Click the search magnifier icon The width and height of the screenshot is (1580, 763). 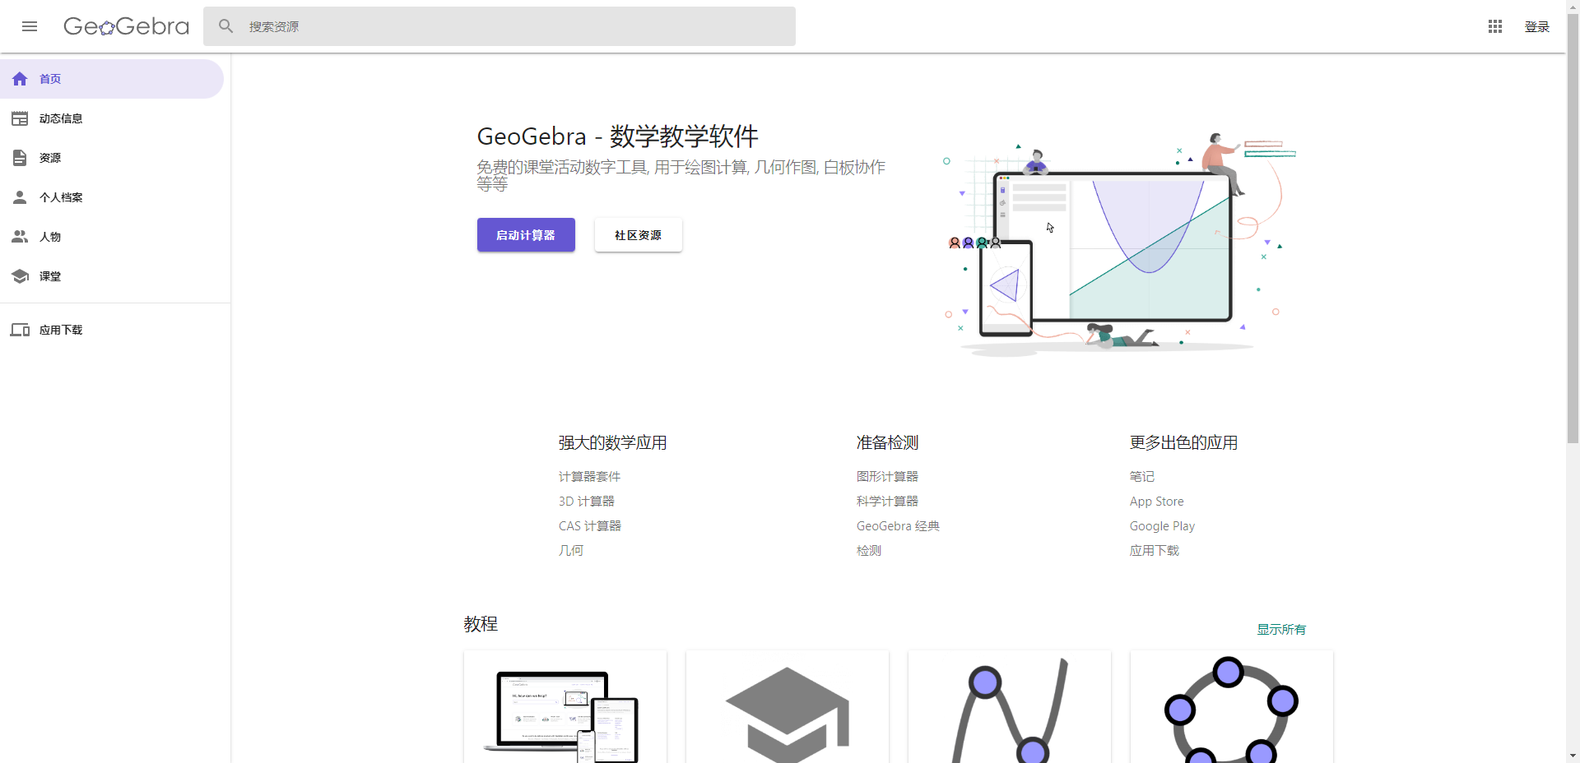tap(225, 25)
